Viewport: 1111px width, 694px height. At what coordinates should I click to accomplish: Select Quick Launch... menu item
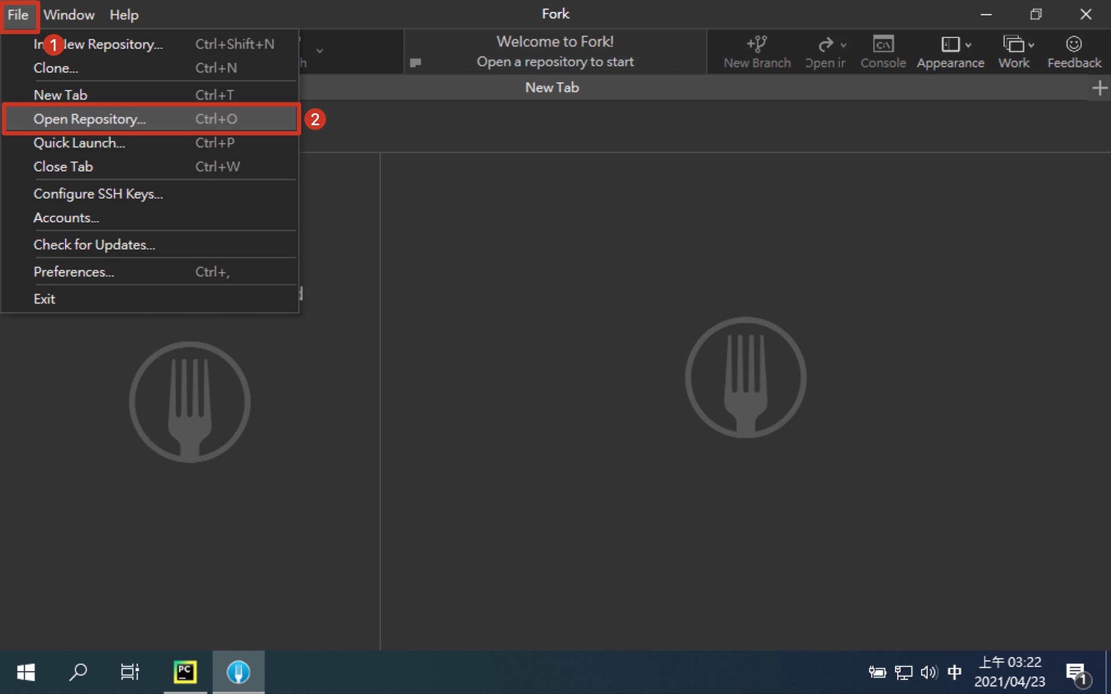click(149, 143)
